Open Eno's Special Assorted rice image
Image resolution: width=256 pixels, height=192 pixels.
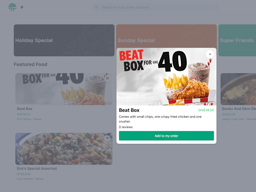[x=64, y=149]
